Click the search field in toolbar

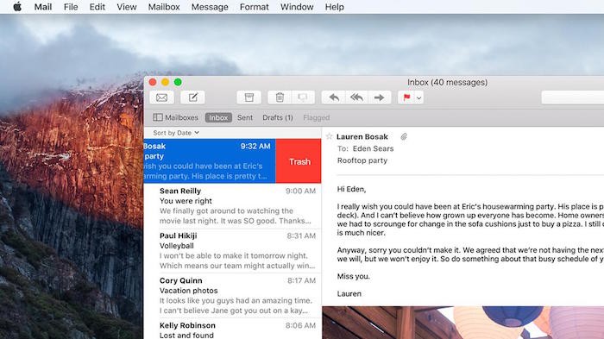tap(572, 97)
